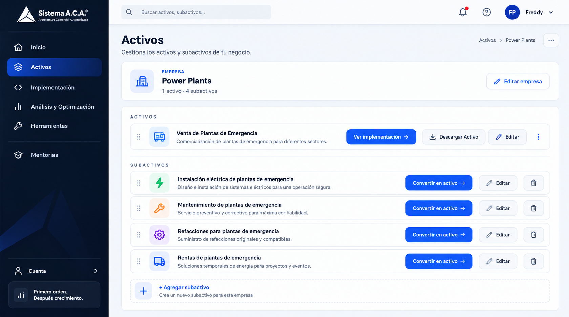Viewport: 569px width, 317px height.
Task: Edit the Instalación eléctrica subactivo
Action: 498,183
